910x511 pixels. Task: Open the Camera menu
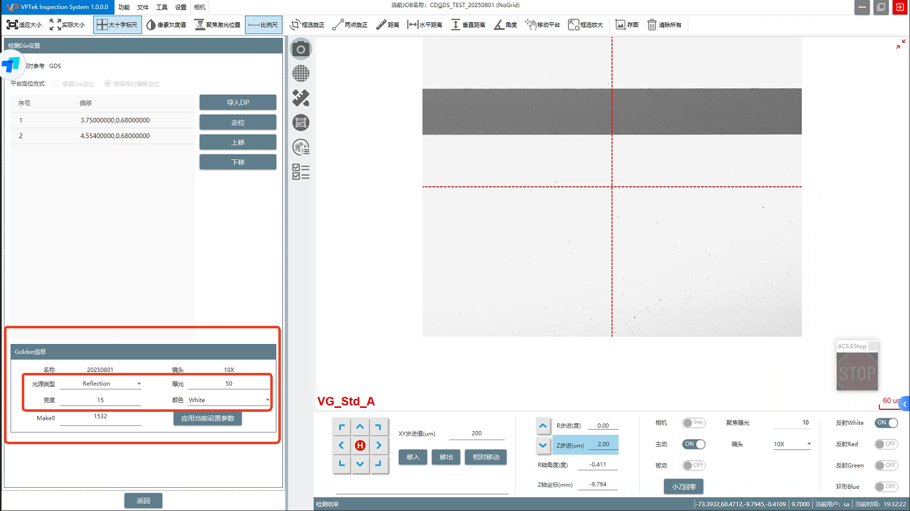pos(199,7)
